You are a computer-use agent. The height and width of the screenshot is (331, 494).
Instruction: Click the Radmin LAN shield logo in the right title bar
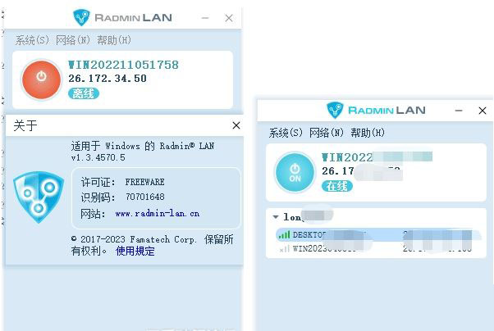tap(335, 110)
